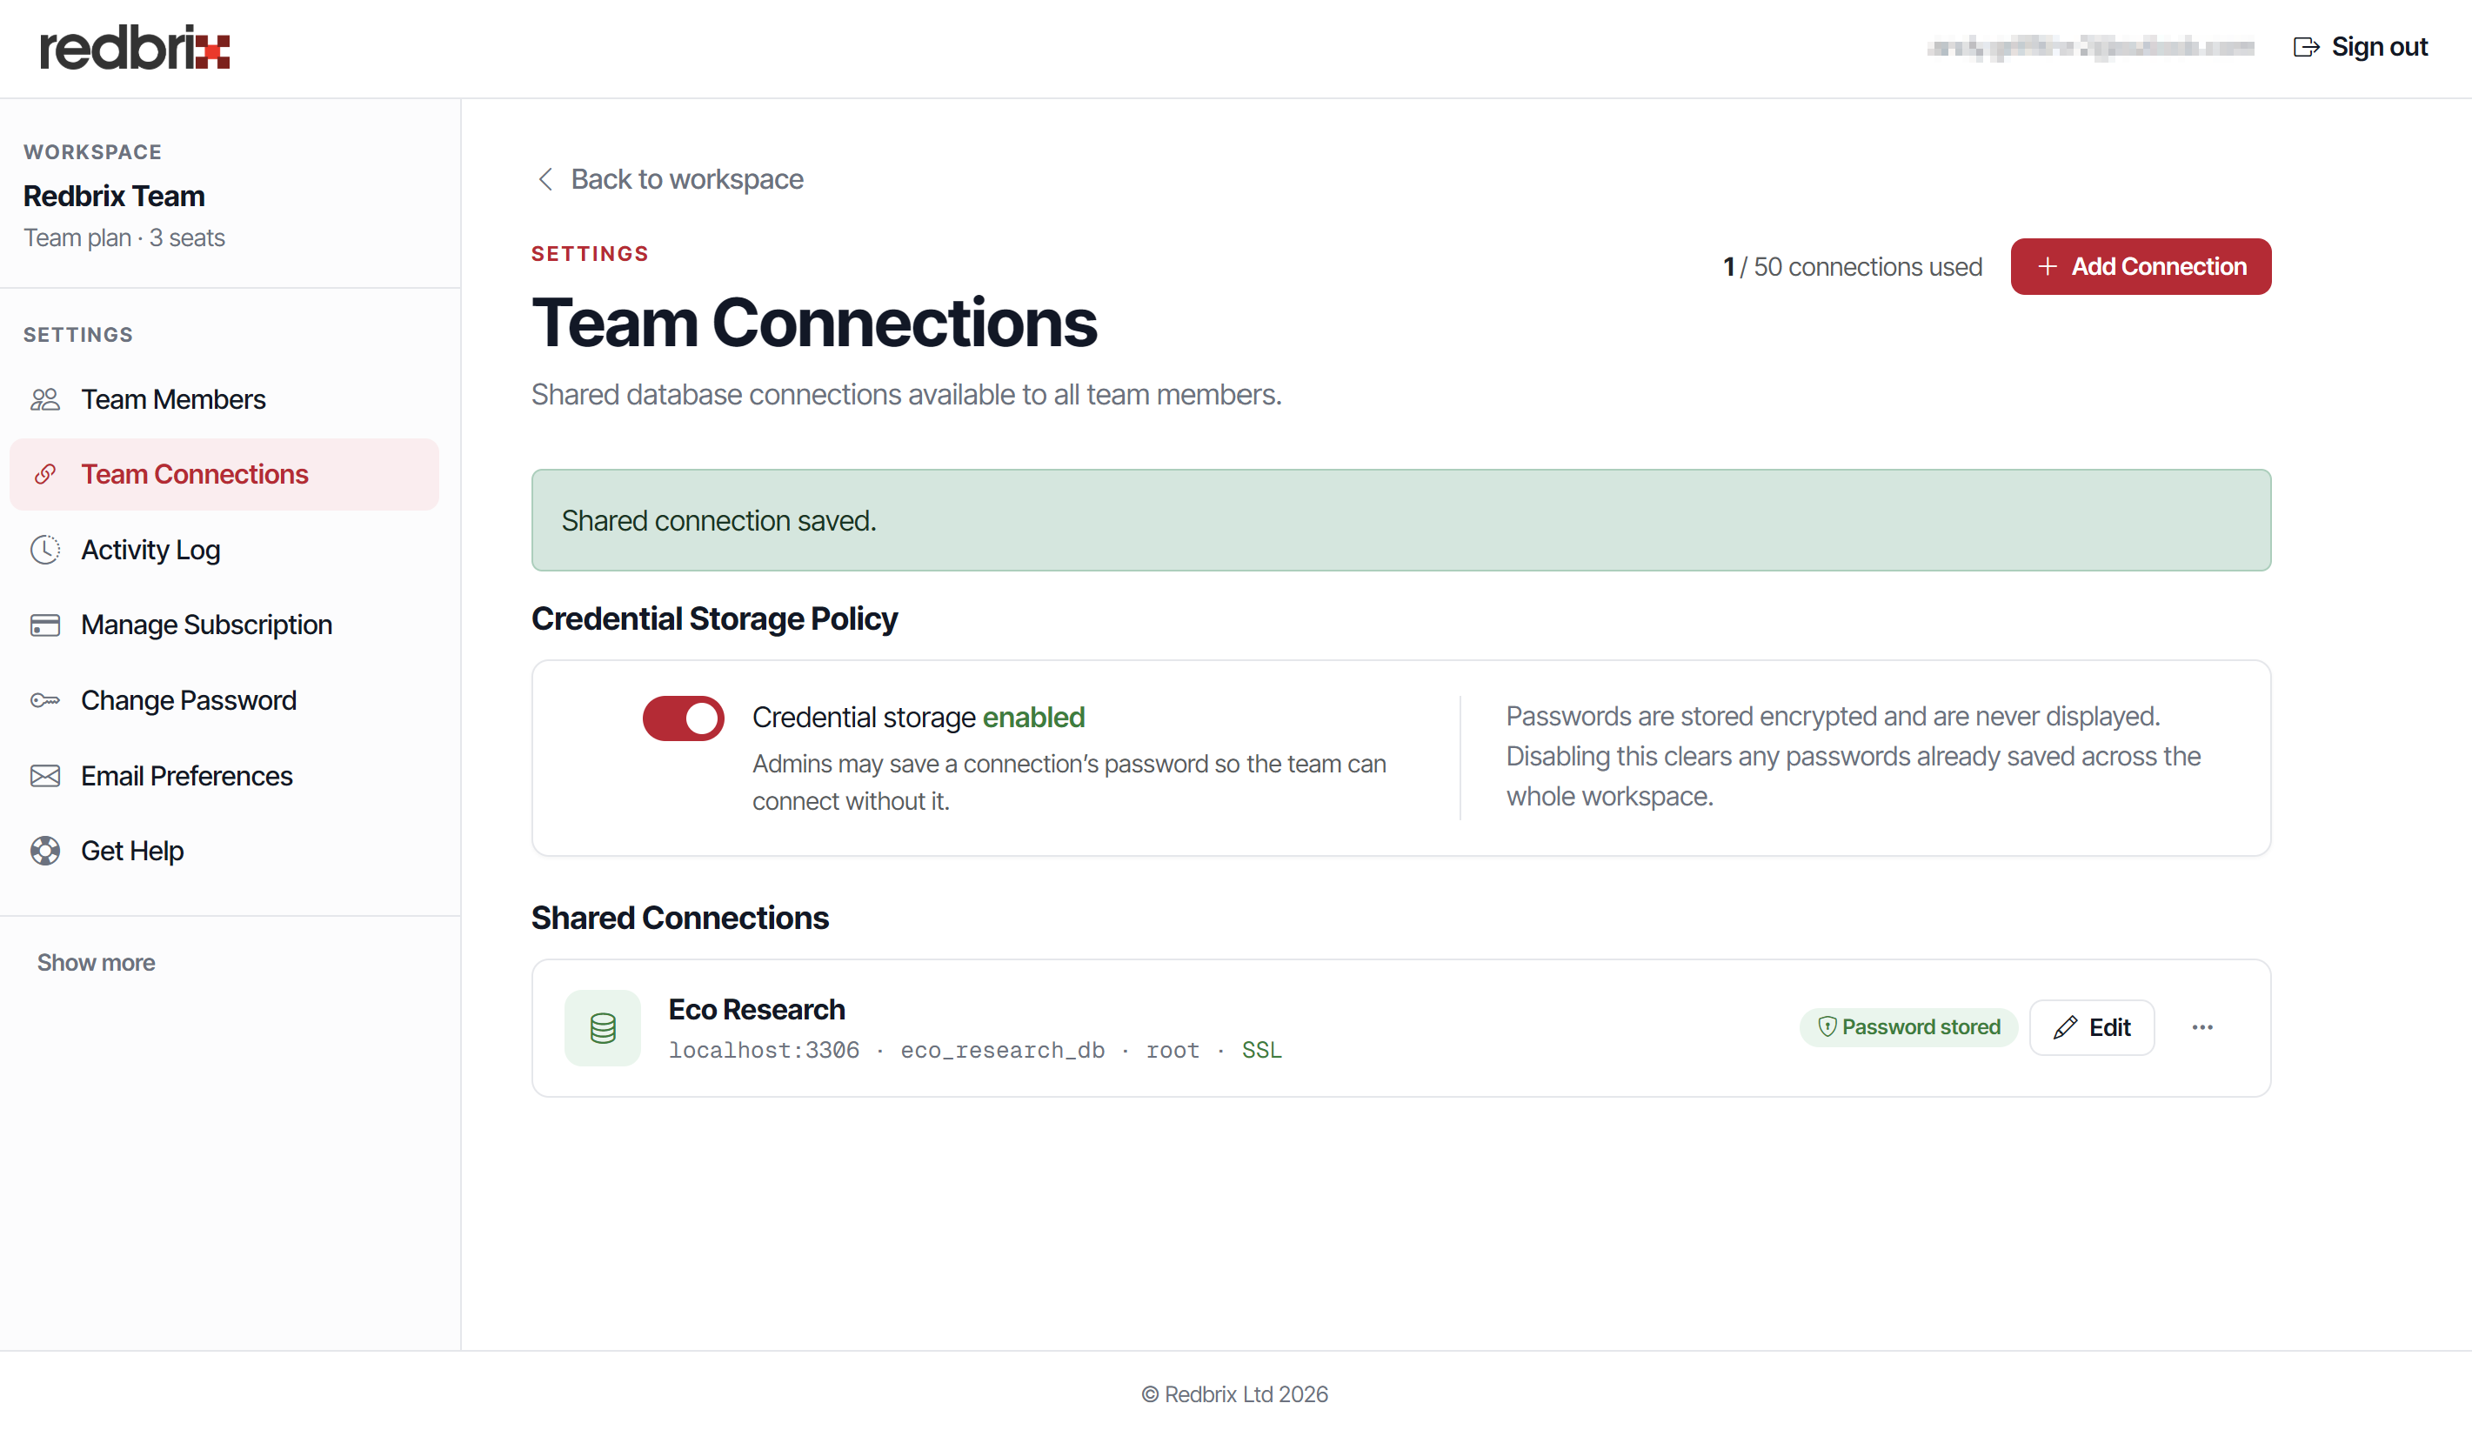Click the Redbrix Team workspace name
The image size is (2472, 1430).
(x=114, y=197)
